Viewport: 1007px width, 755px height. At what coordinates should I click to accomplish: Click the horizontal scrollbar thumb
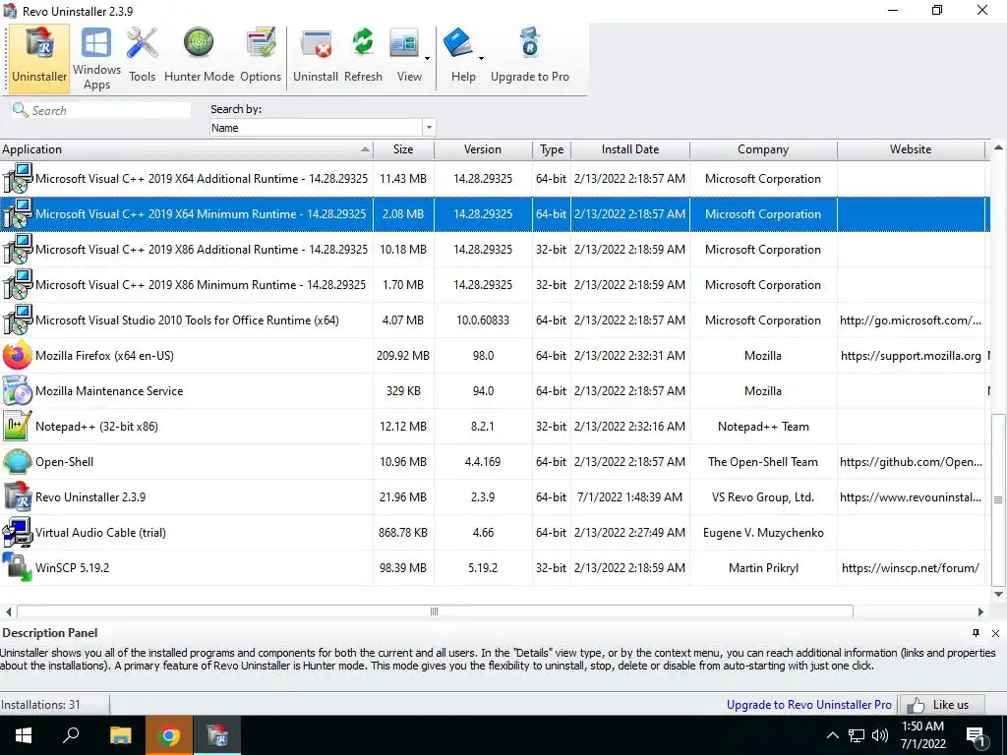(x=435, y=611)
